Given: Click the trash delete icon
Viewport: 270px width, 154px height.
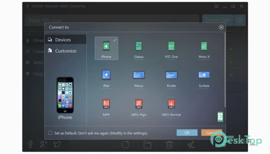Looking at the screenshot, I should [x=169, y=144].
